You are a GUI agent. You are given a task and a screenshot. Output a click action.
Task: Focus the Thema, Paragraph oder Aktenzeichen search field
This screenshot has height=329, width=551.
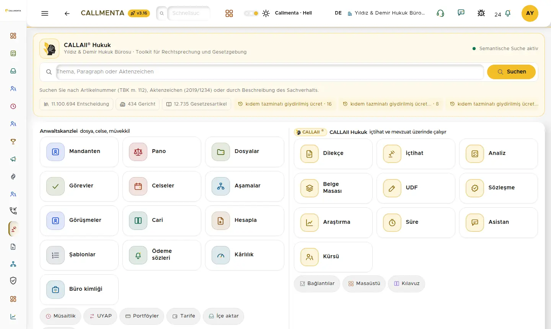269,72
